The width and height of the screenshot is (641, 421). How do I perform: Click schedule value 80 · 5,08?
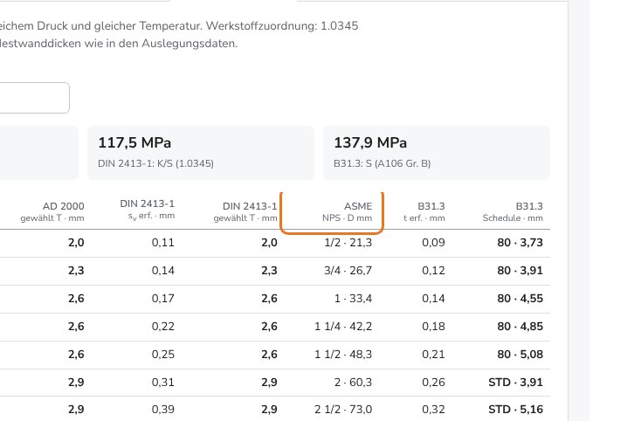[x=520, y=355]
